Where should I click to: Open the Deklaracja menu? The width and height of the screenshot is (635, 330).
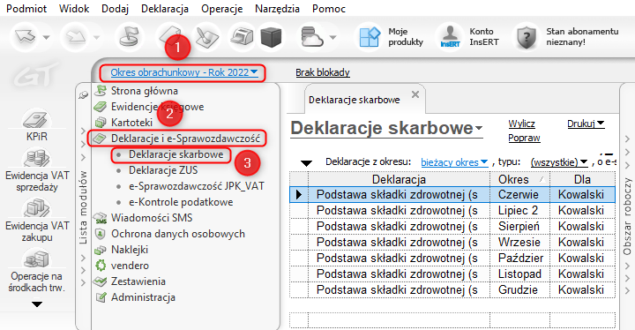[x=165, y=9]
